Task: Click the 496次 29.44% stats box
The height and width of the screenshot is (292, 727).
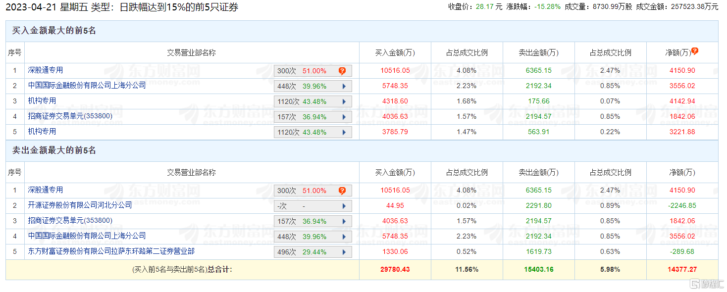Action: [313, 252]
